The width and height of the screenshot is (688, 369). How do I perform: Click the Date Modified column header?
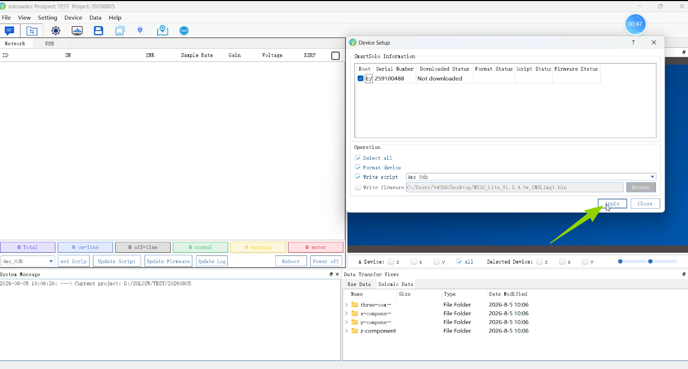(x=508, y=294)
